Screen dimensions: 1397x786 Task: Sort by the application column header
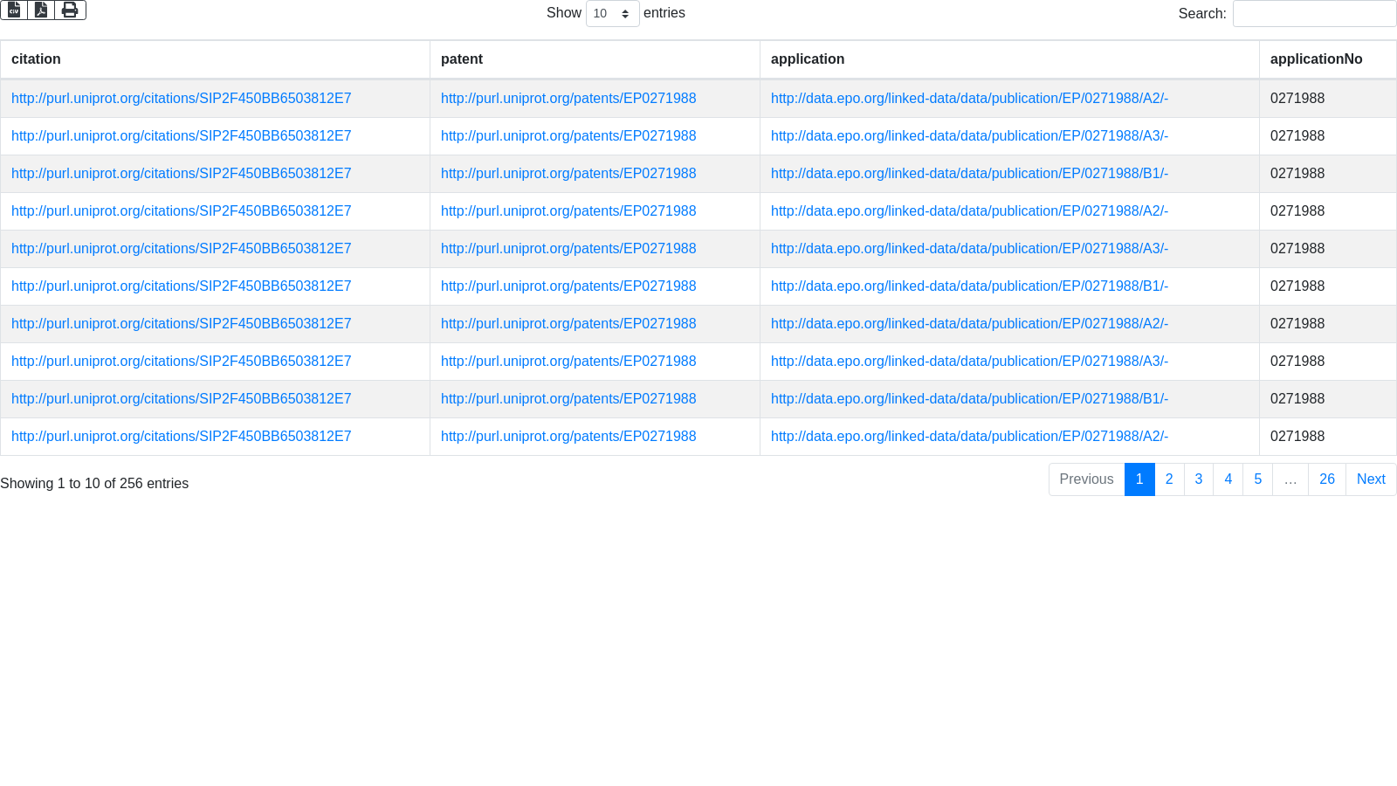808,59
